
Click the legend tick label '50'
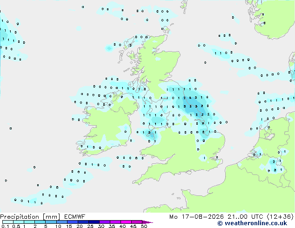click(144, 226)
